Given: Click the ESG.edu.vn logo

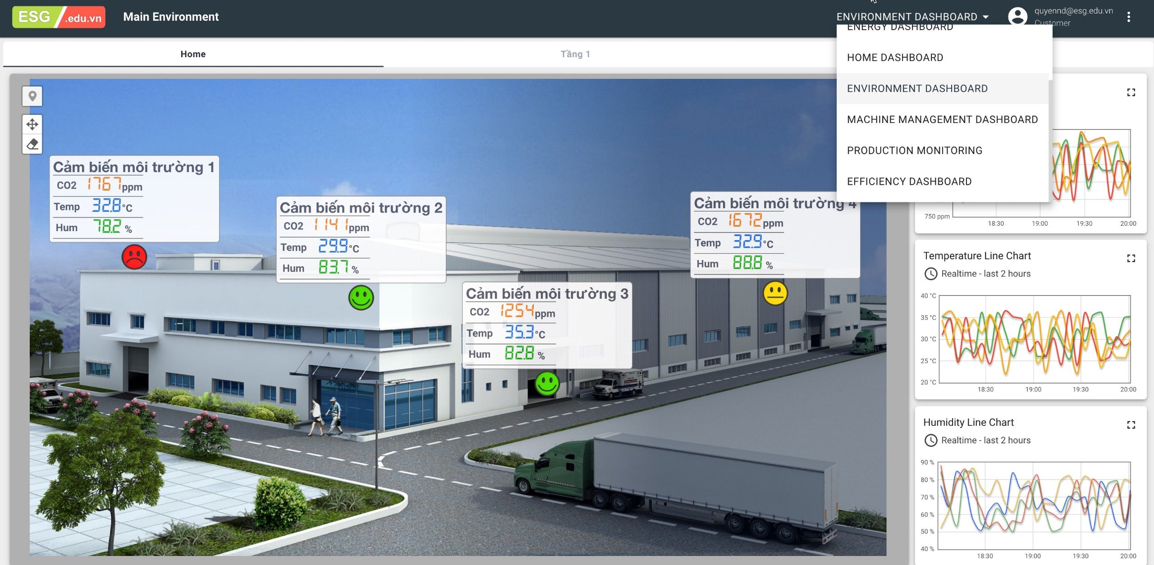Looking at the screenshot, I should click(59, 17).
